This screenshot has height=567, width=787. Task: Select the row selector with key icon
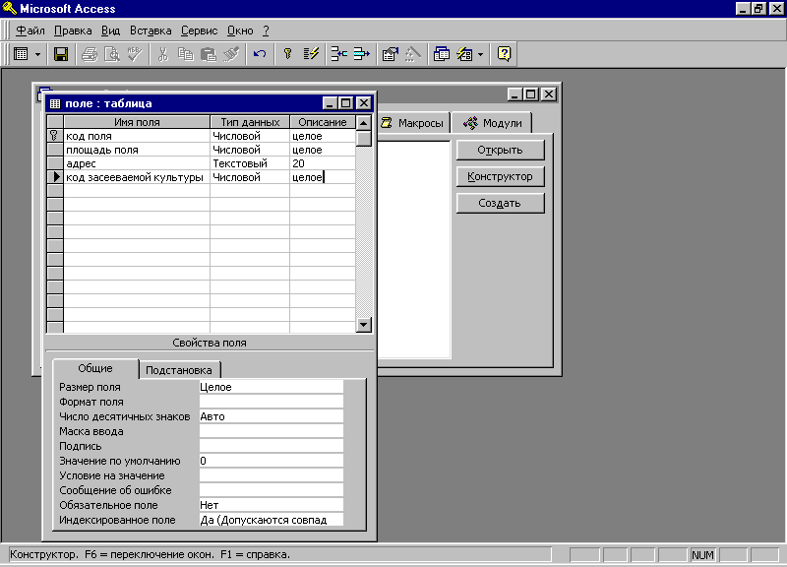55,136
